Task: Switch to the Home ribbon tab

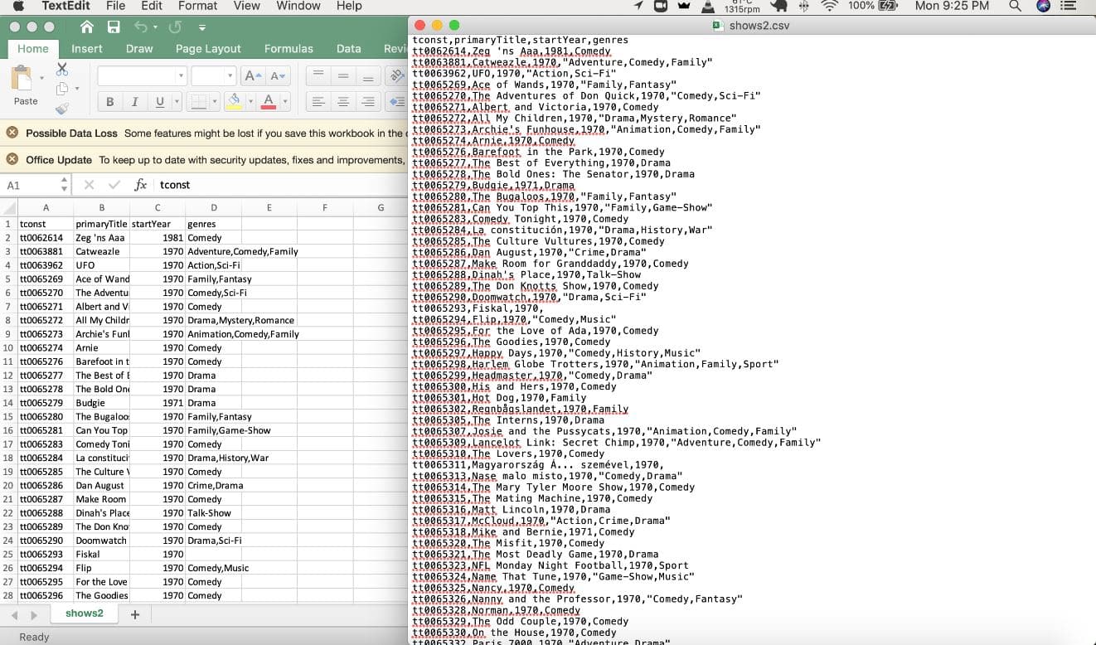Action: [x=33, y=49]
